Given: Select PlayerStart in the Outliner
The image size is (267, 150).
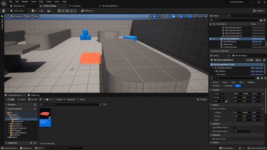Looking at the screenshot, I should tap(228, 45).
